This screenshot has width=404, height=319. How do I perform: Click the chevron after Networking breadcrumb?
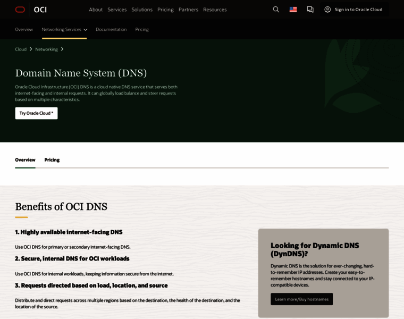[x=62, y=49]
